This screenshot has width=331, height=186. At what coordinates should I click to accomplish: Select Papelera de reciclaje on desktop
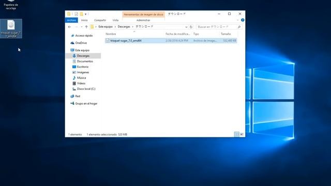click(11, 5)
